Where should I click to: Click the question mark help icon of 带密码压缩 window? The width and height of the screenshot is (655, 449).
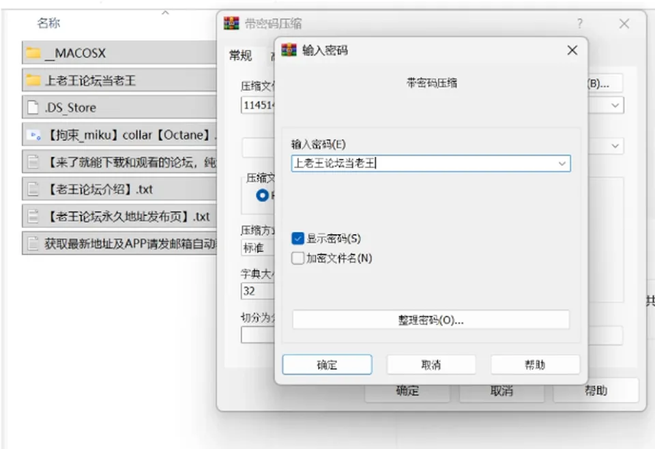[579, 23]
